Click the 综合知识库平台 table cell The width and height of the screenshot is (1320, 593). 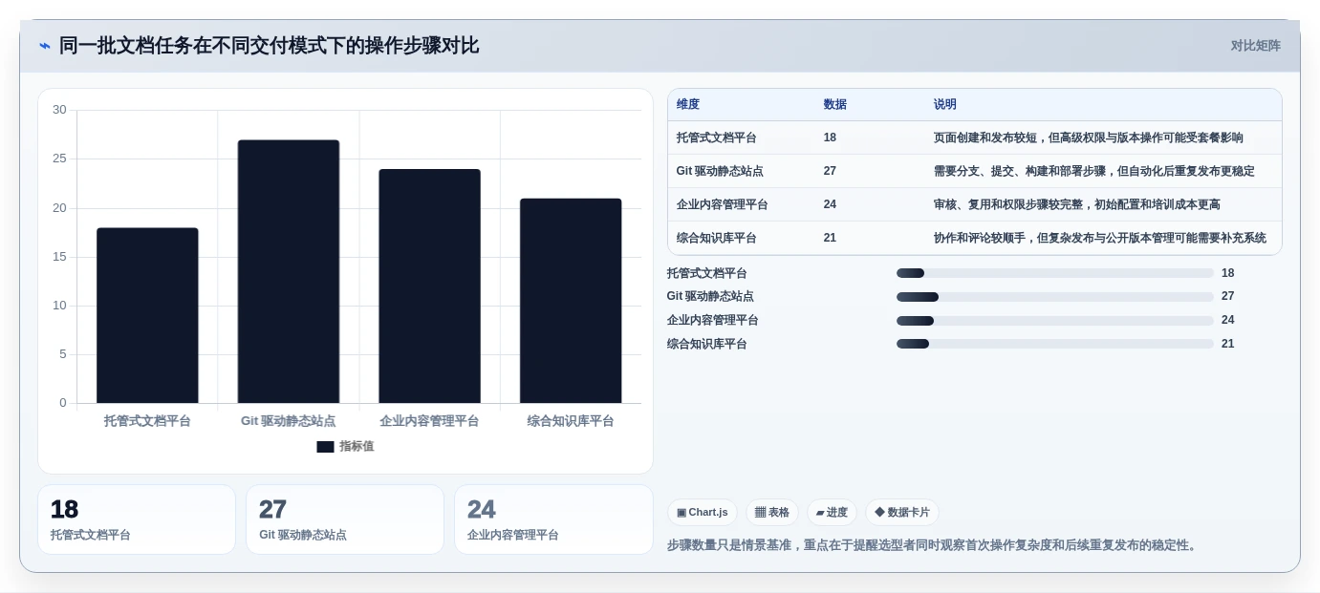717,238
